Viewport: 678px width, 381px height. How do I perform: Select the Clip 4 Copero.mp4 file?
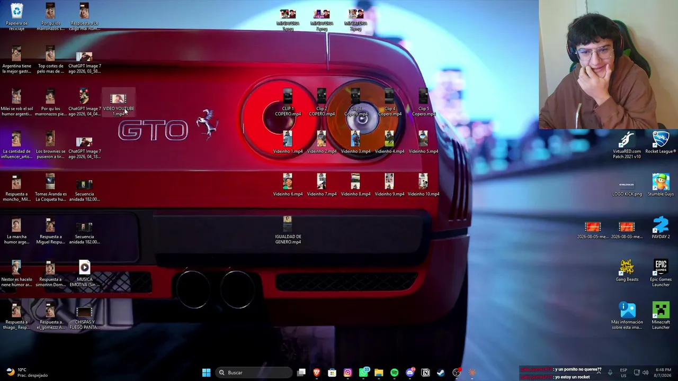click(x=389, y=103)
